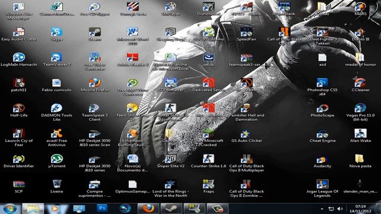Select the Half-Life desktop icon
Viewport: 381px width, 214px height.
coord(18,109)
